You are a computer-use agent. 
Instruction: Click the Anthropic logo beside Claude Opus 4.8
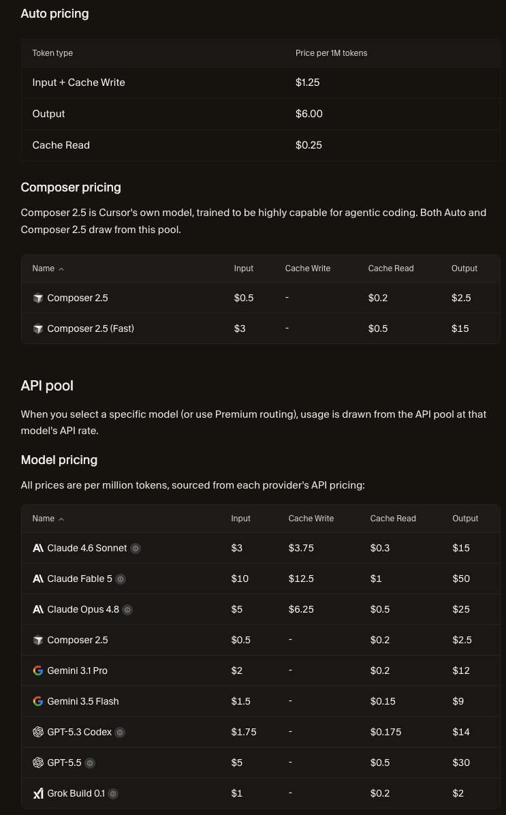[x=38, y=609]
